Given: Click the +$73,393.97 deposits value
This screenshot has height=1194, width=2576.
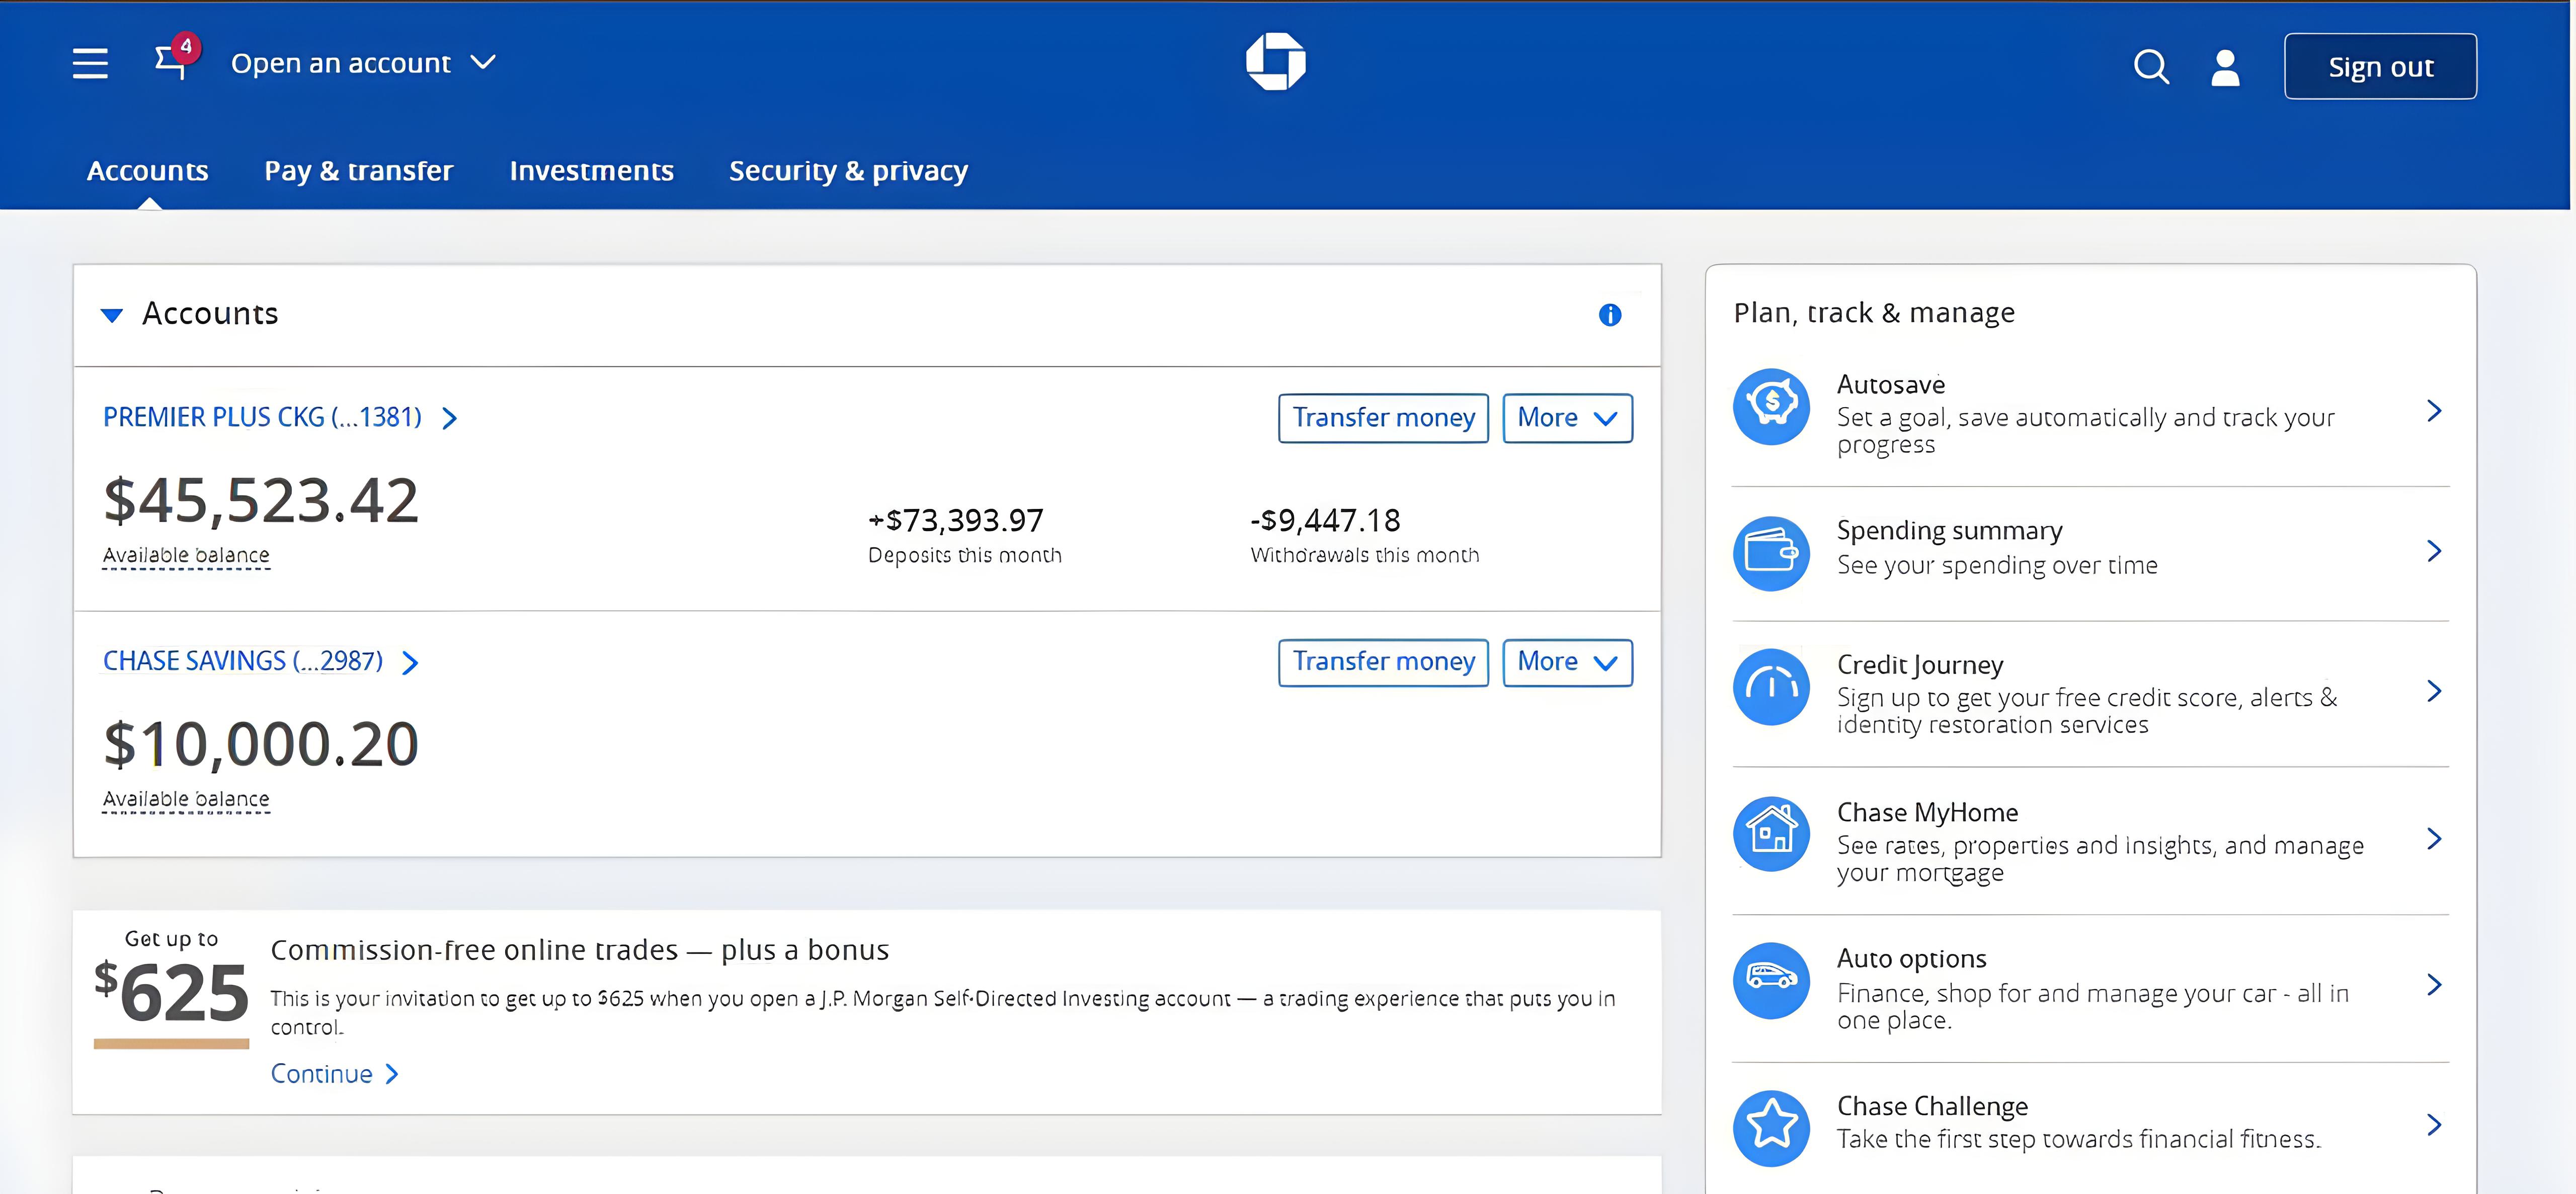Looking at the screenshot, I should point(955,520).
